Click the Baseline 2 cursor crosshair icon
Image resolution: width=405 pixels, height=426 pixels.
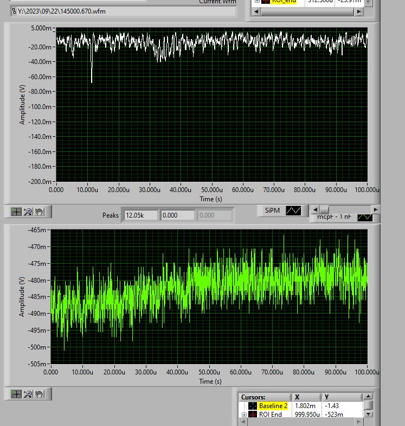252,406
